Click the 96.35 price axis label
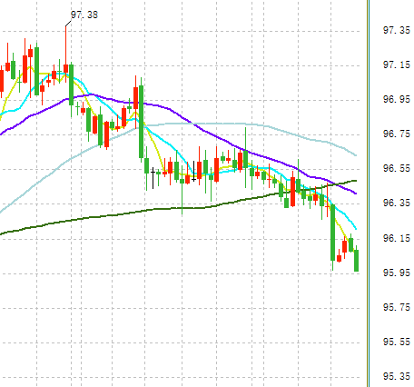The image size is (414, 387). [x=397, y=203]
